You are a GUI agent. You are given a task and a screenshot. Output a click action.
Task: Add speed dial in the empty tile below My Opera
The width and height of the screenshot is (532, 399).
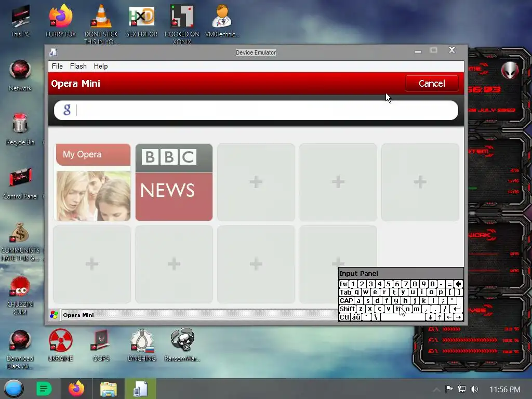(x=92, y=264)
